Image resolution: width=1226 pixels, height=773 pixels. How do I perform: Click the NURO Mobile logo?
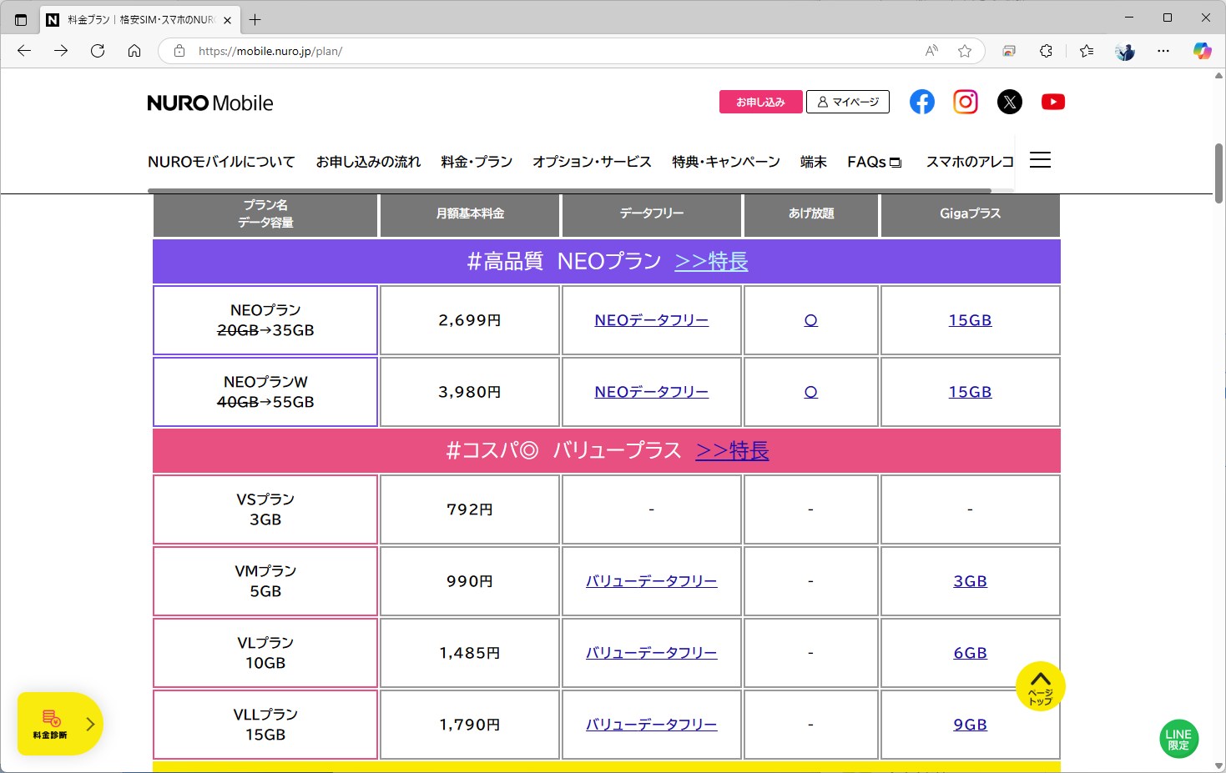(x=209, y=102)
